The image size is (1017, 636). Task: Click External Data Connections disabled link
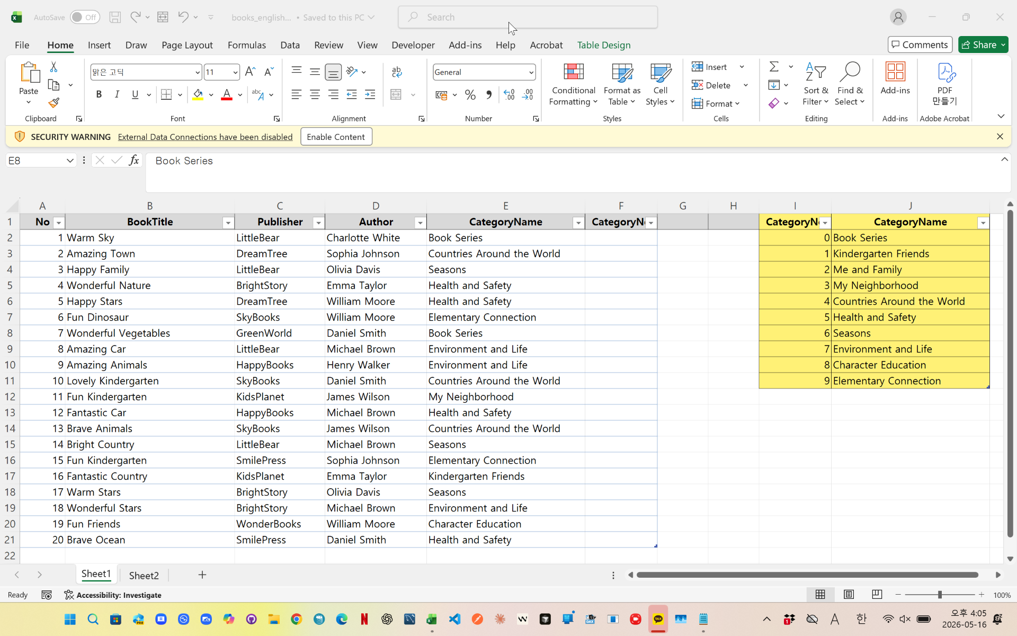click(x=205, y=137)
